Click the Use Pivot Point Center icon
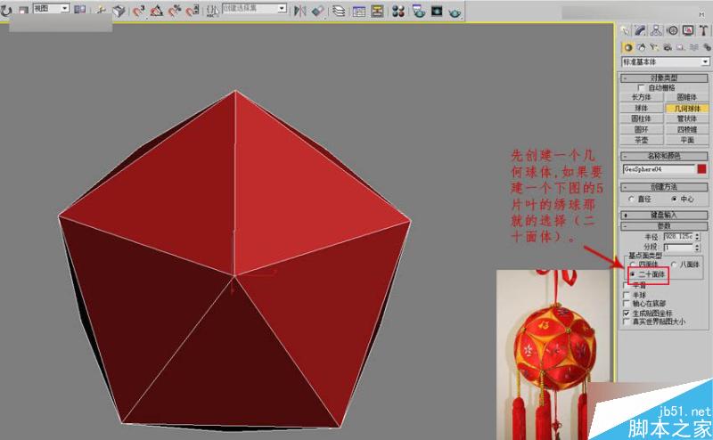Image resolution: width=713 pixels, height=440 pixels. pyautogui.click(x=80, y=9)
